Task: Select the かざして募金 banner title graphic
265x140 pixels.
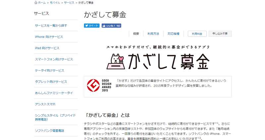Action: click(169, 61)
